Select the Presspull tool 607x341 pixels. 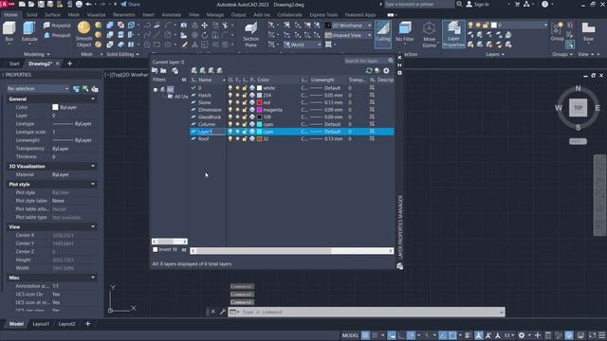(x=57, y=35)
